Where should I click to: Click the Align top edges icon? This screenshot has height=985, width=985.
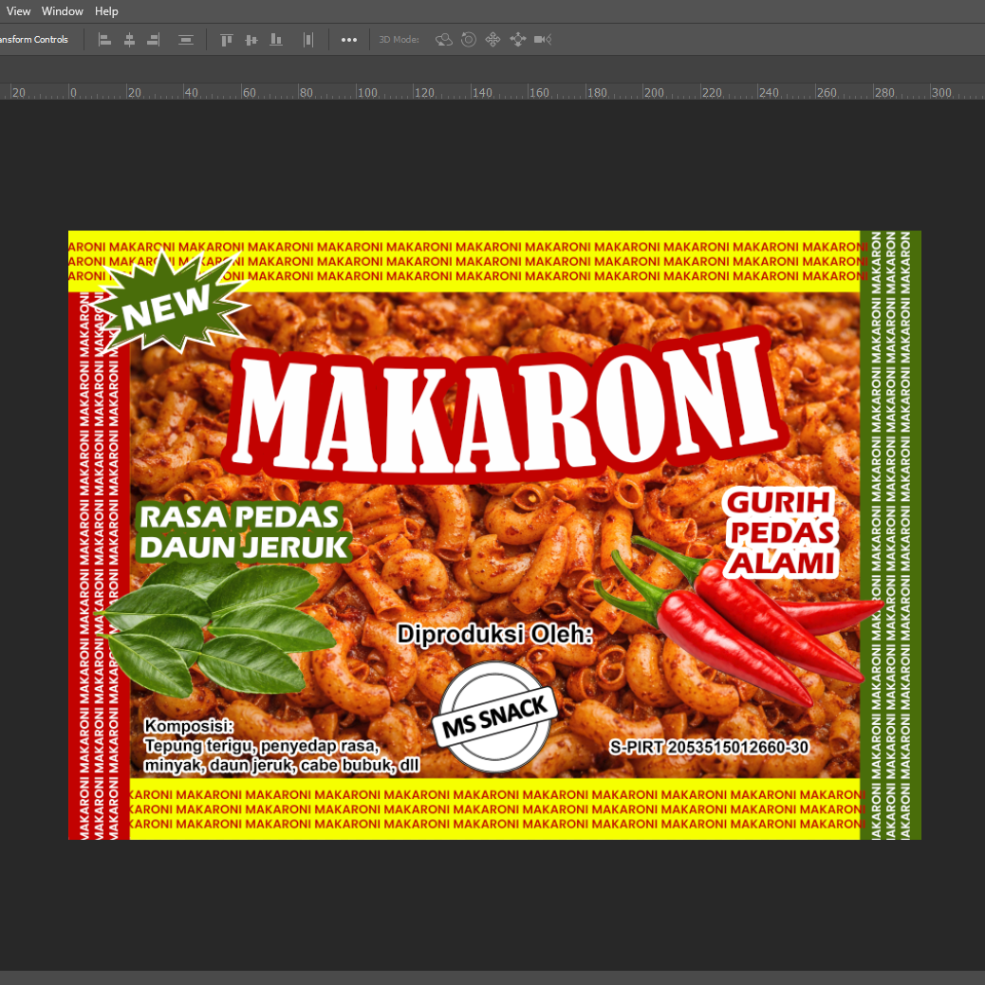click(227, 40)
